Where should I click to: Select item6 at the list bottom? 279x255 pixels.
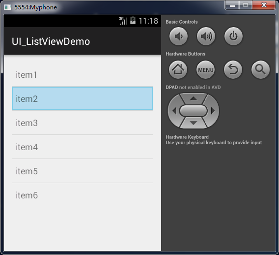[83, 195]
